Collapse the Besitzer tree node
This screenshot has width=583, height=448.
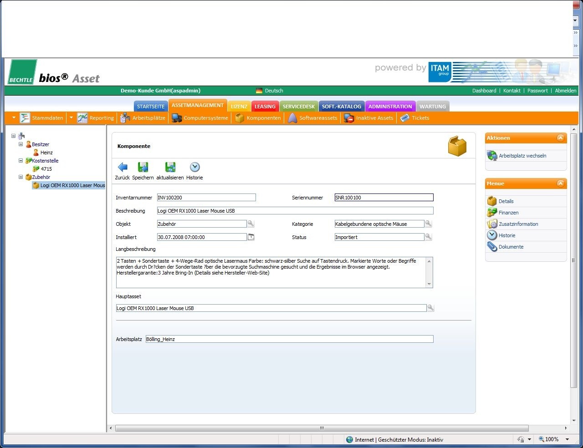[20, 144]
